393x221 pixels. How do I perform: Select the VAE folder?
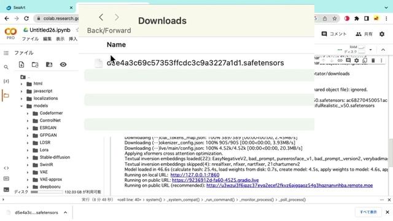pos(44,172)
